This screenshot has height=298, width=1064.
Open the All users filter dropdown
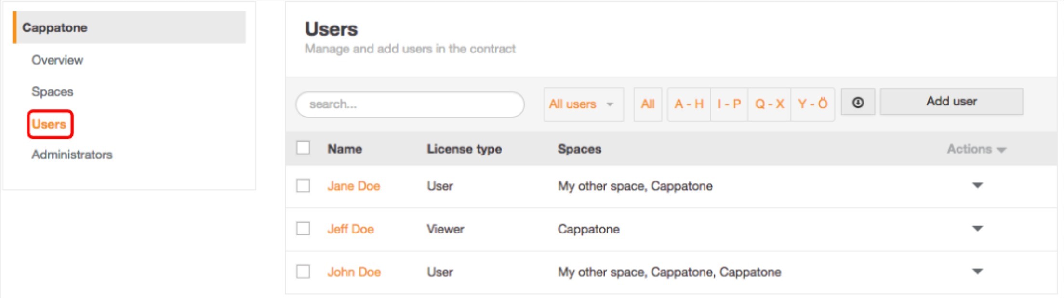click(x=583, y=104)
